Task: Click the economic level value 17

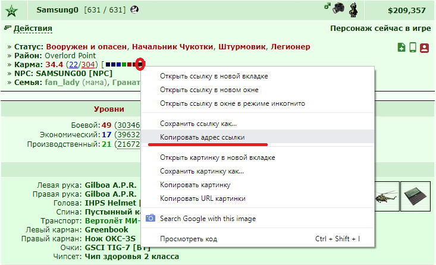Action: point(106,135)
